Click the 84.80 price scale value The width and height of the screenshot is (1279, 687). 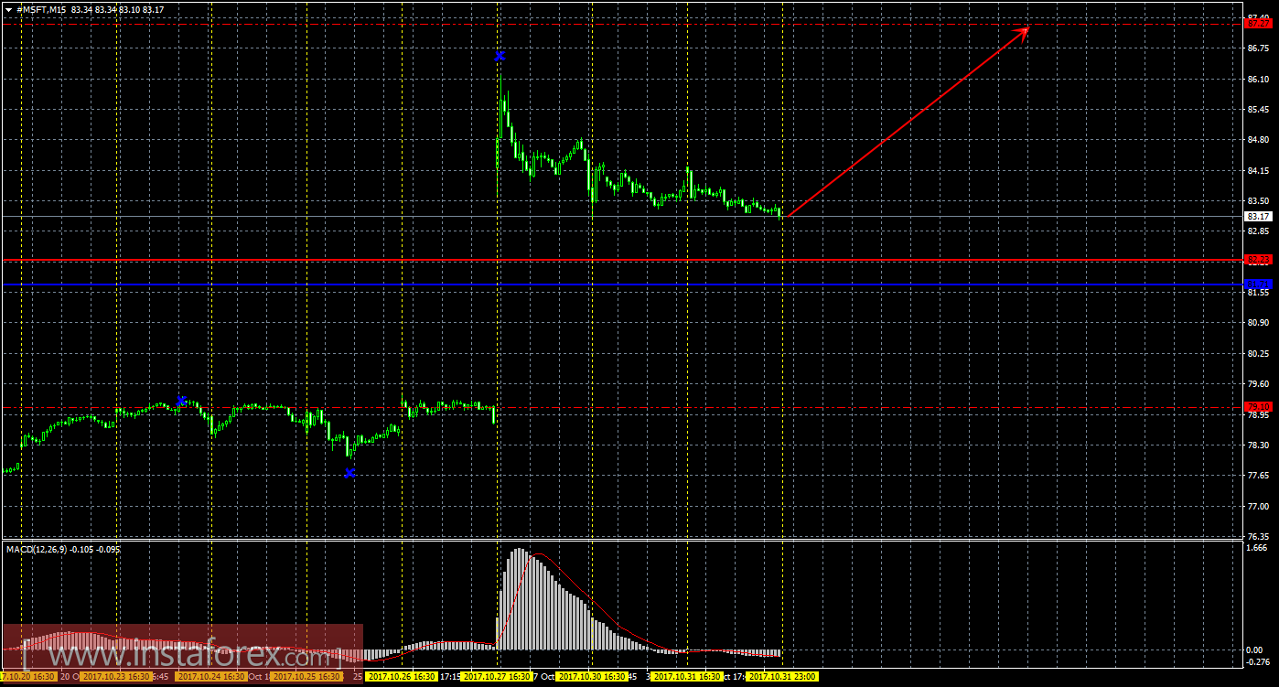click(x=1257, y=140)
